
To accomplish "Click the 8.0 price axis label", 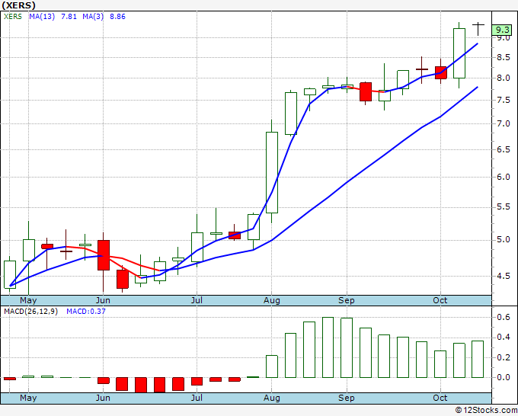I will pyautogui.click(x=504, y=78).
